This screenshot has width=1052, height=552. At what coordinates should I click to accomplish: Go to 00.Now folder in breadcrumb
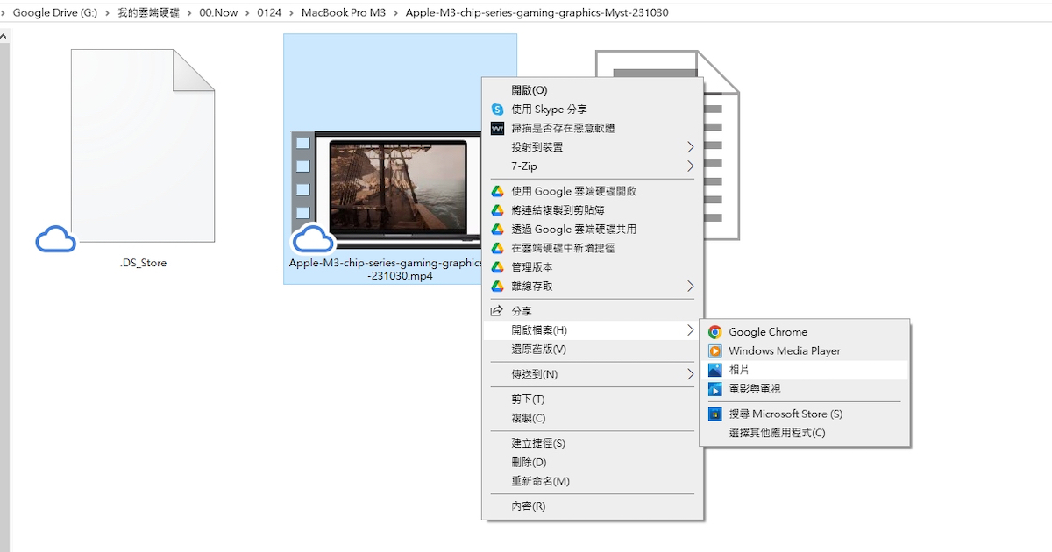(218, 13)
